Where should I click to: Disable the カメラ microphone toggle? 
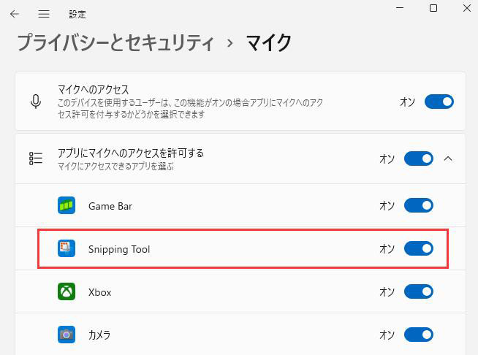pos(418,335)
